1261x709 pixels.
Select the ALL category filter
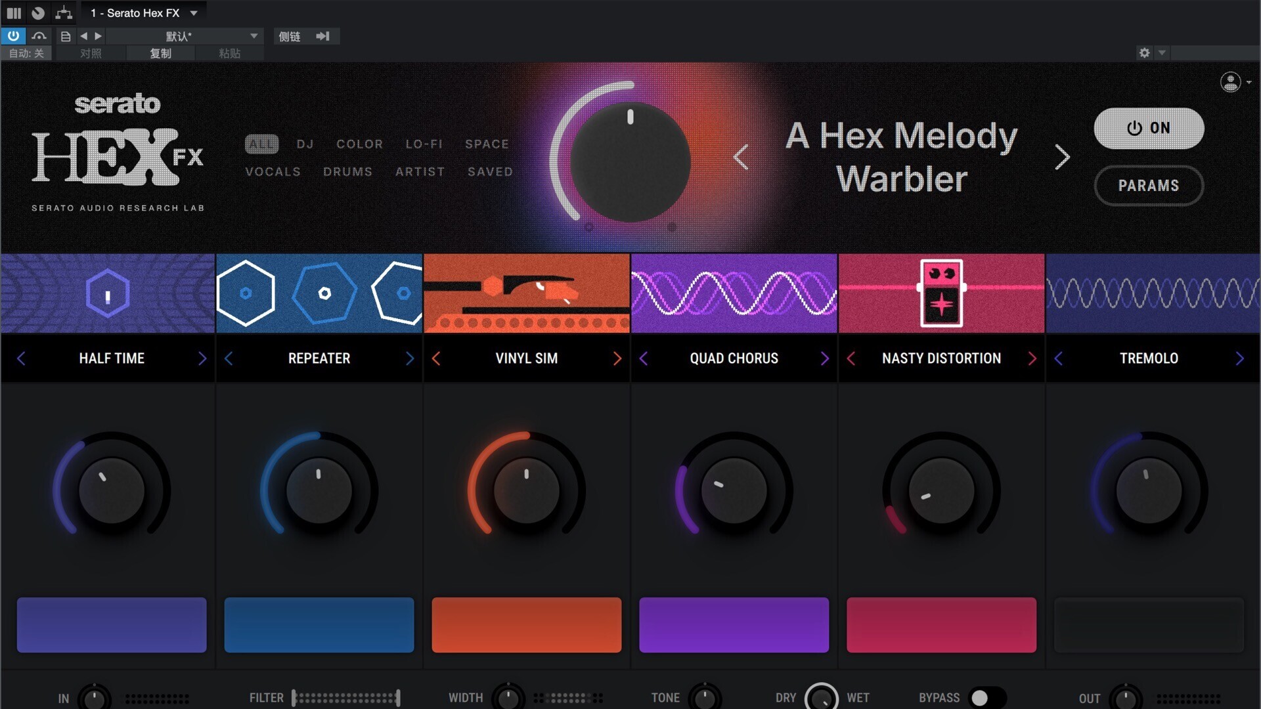(261, 144)
